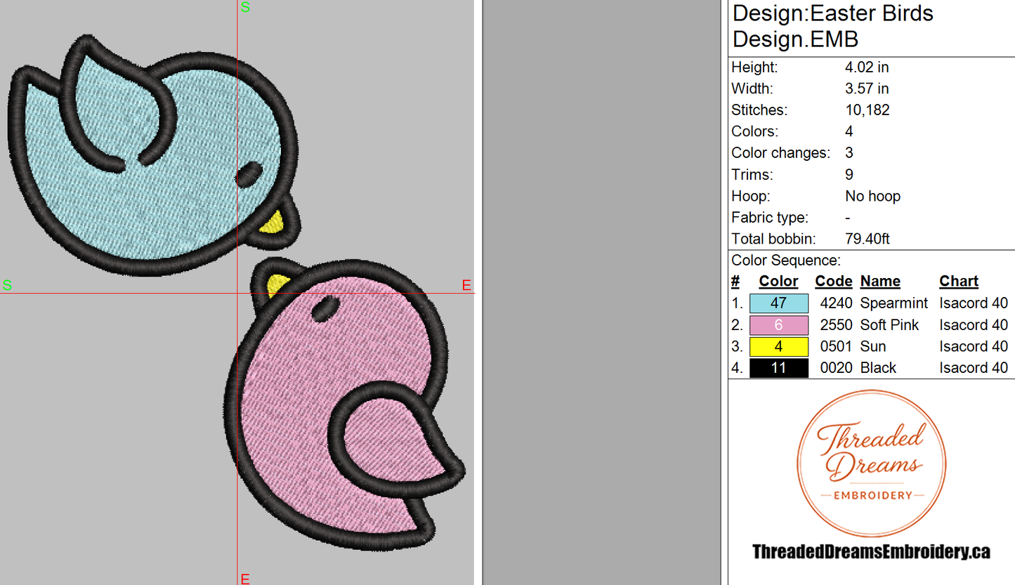Screen dimensions: 1015x585
Task: Click the green 'S' marker on the canvas top edge
Action: (x=245, y=7)
